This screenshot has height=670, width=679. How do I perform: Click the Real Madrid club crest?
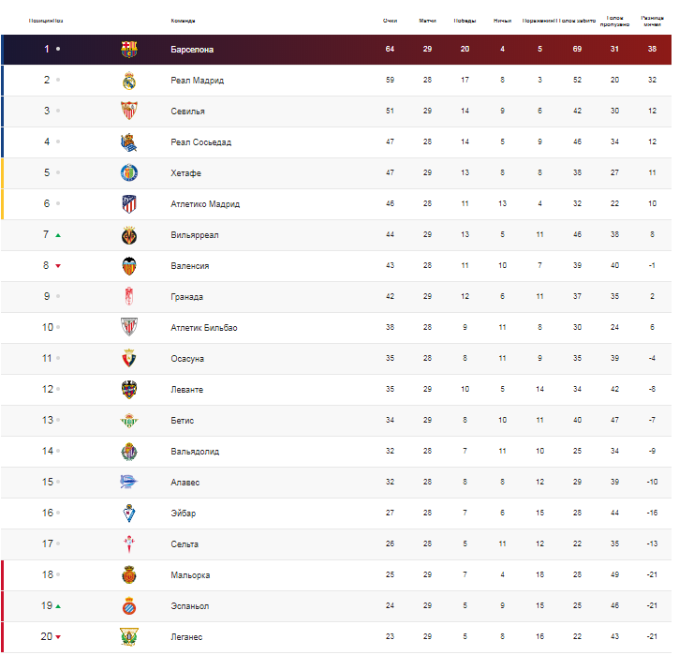pyautogui.click(x=129, y=81)
